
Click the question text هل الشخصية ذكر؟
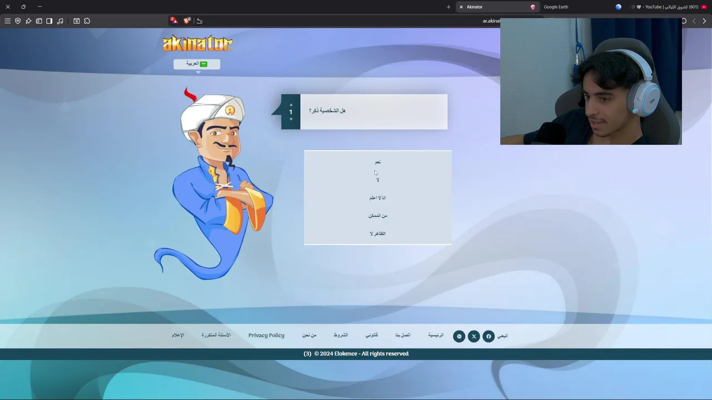[x=327, y=111]
